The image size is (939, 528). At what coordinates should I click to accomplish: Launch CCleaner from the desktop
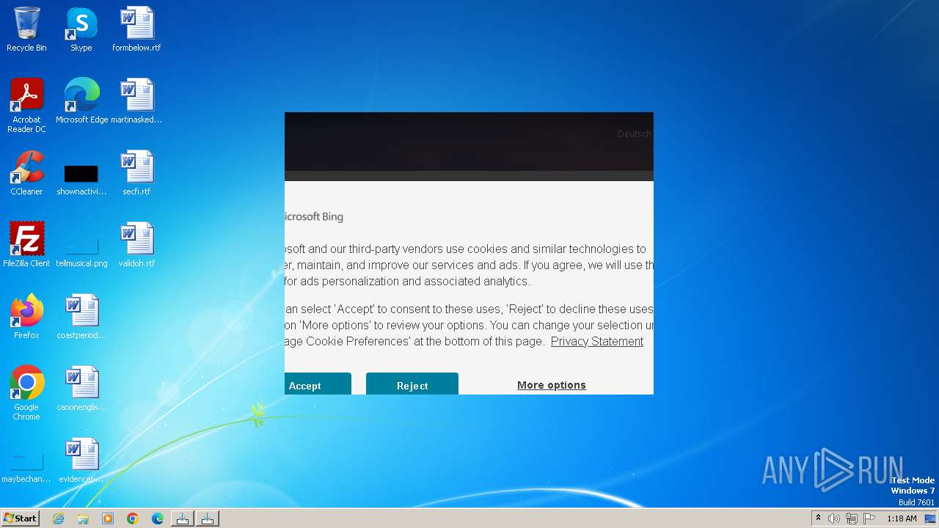pyautogui.click(x=26, y=173)
